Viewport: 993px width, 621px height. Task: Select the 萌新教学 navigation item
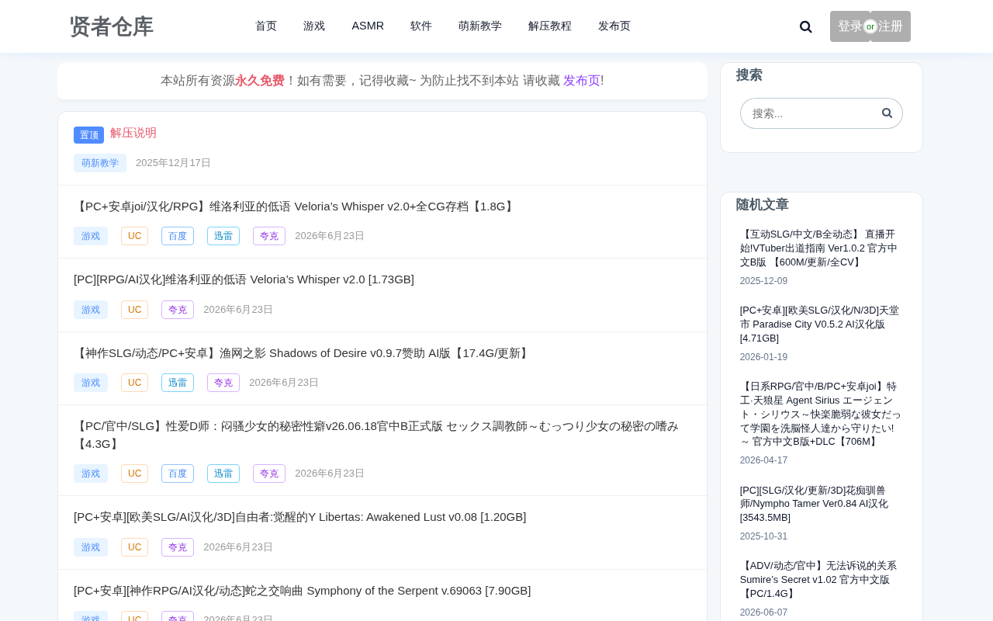point(480,26)
